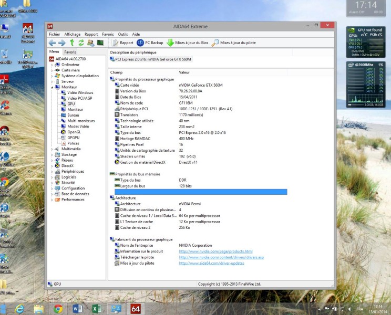Image resolution: width=391 pixels, height=315 pixels.
Task: Open the Outils menu
Action: point(123,34)
